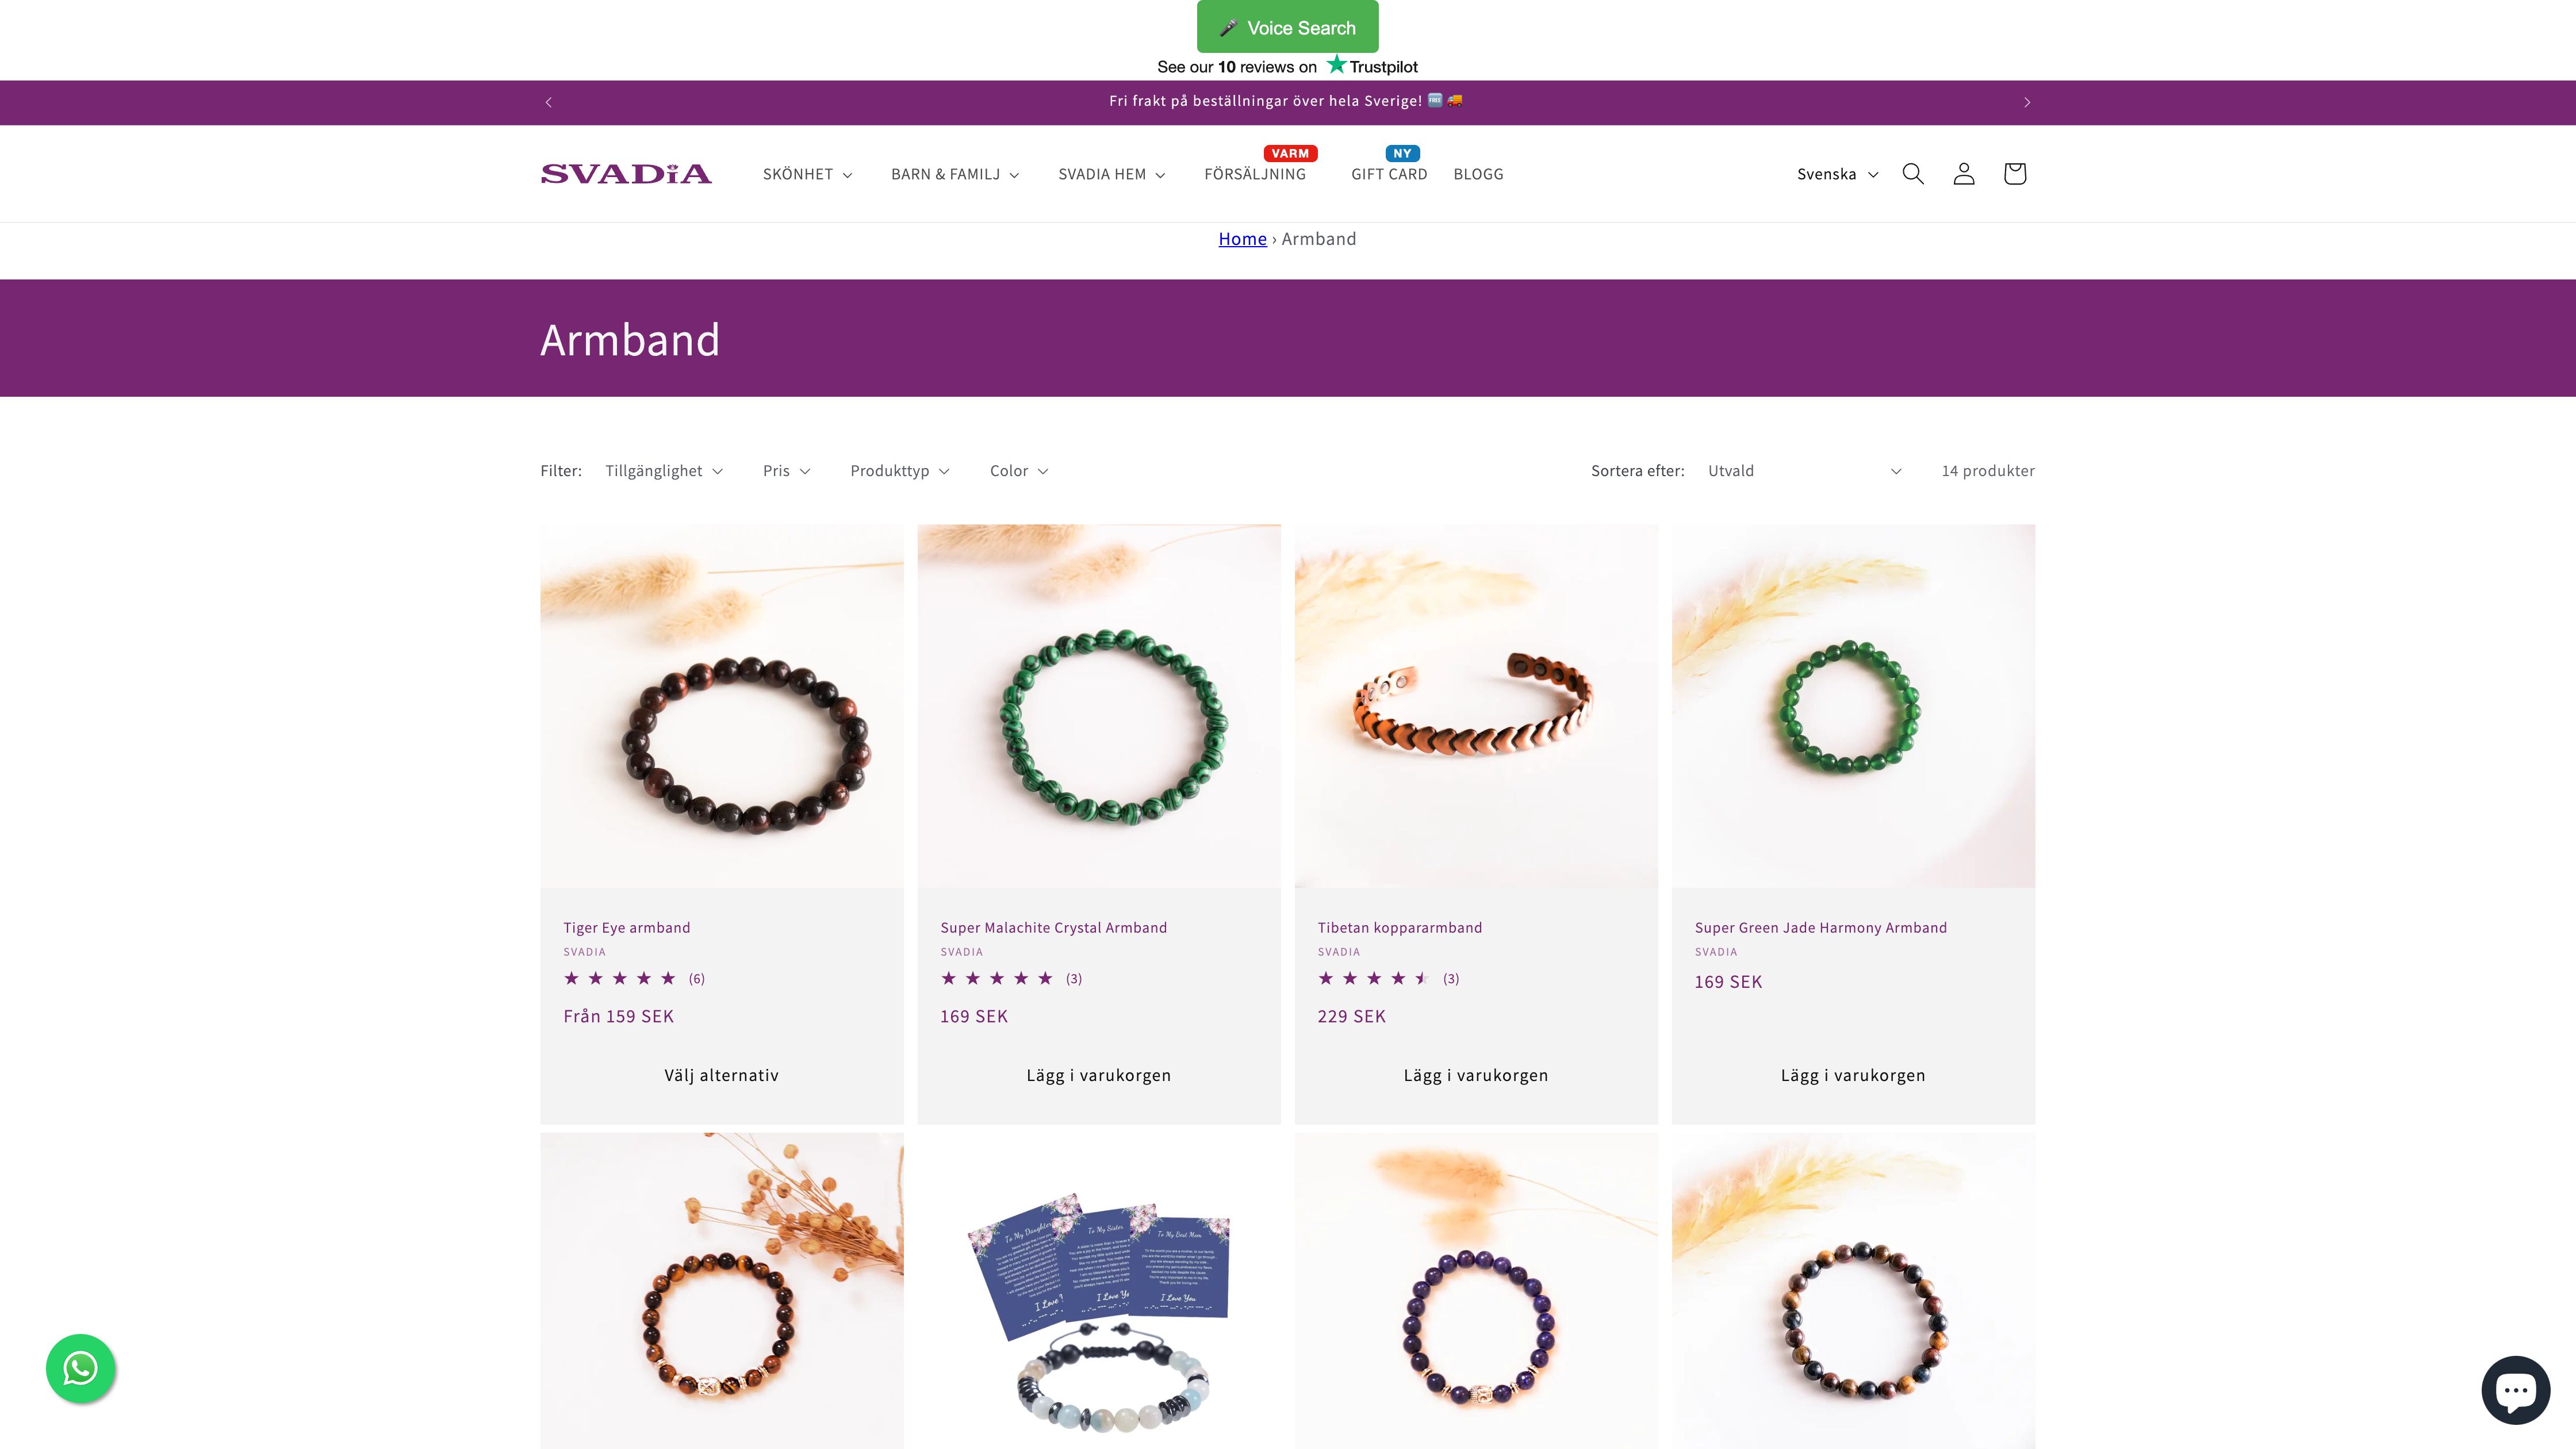
Task: Open the BLOGG menu item
Action: point(1478,174)
